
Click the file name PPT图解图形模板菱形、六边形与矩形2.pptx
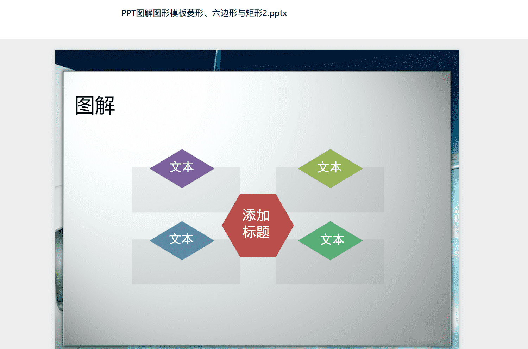click(204, 13)
